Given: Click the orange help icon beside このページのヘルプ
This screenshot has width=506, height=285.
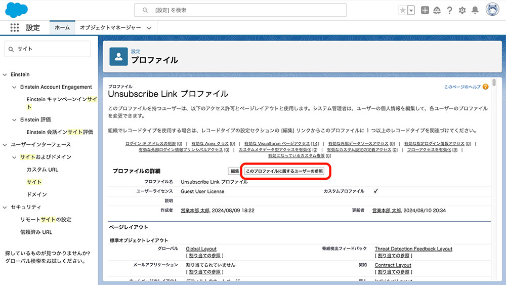Looking at the screenshot, I should click(x=485, y=87).
